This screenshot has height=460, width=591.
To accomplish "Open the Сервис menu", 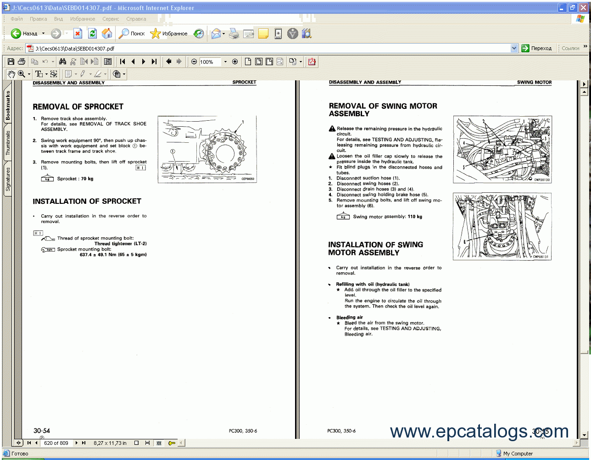I will [x=111, y=19].
